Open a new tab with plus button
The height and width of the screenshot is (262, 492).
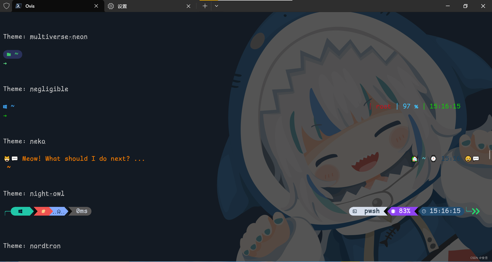pyautogui.click(x=205, y=6)
